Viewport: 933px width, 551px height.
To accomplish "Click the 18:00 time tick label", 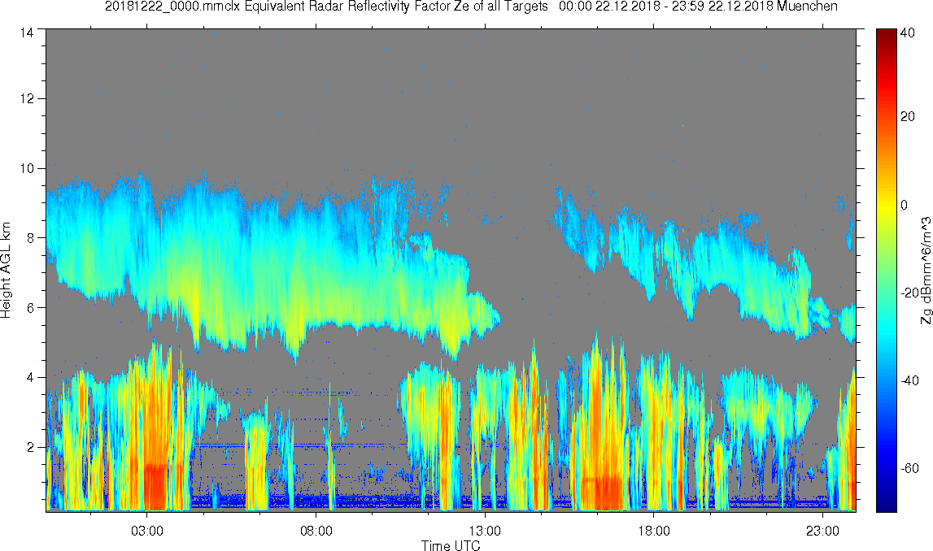I will (x=653, y=531).
